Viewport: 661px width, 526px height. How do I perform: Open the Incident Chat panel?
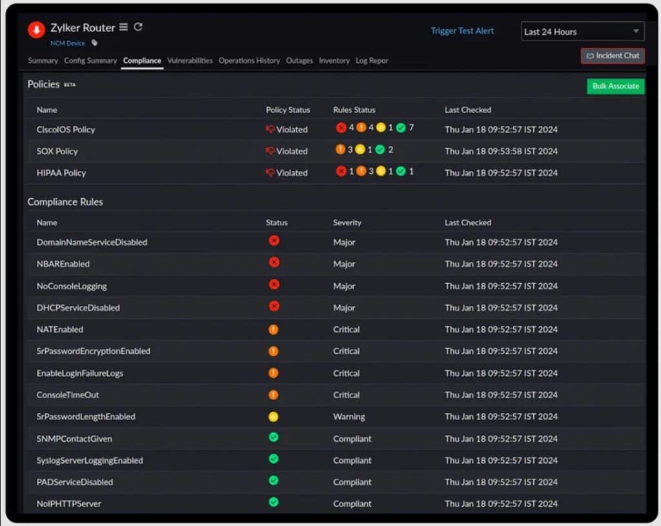coord(612,56)
